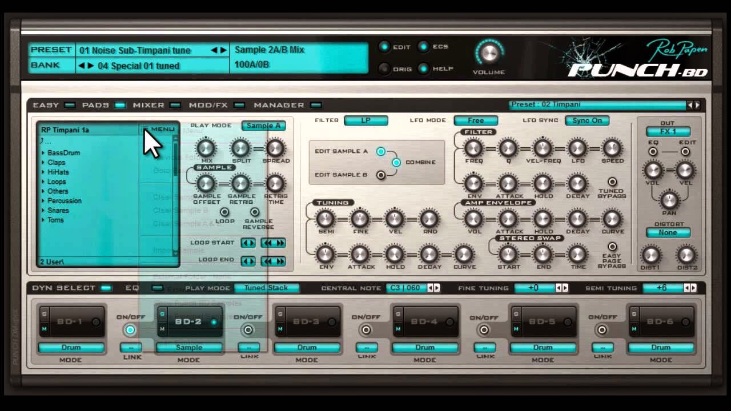Screen dimensions: 731x411
Task: Decrease Semi Tuning with its left arrow
Action: [686, 288]
